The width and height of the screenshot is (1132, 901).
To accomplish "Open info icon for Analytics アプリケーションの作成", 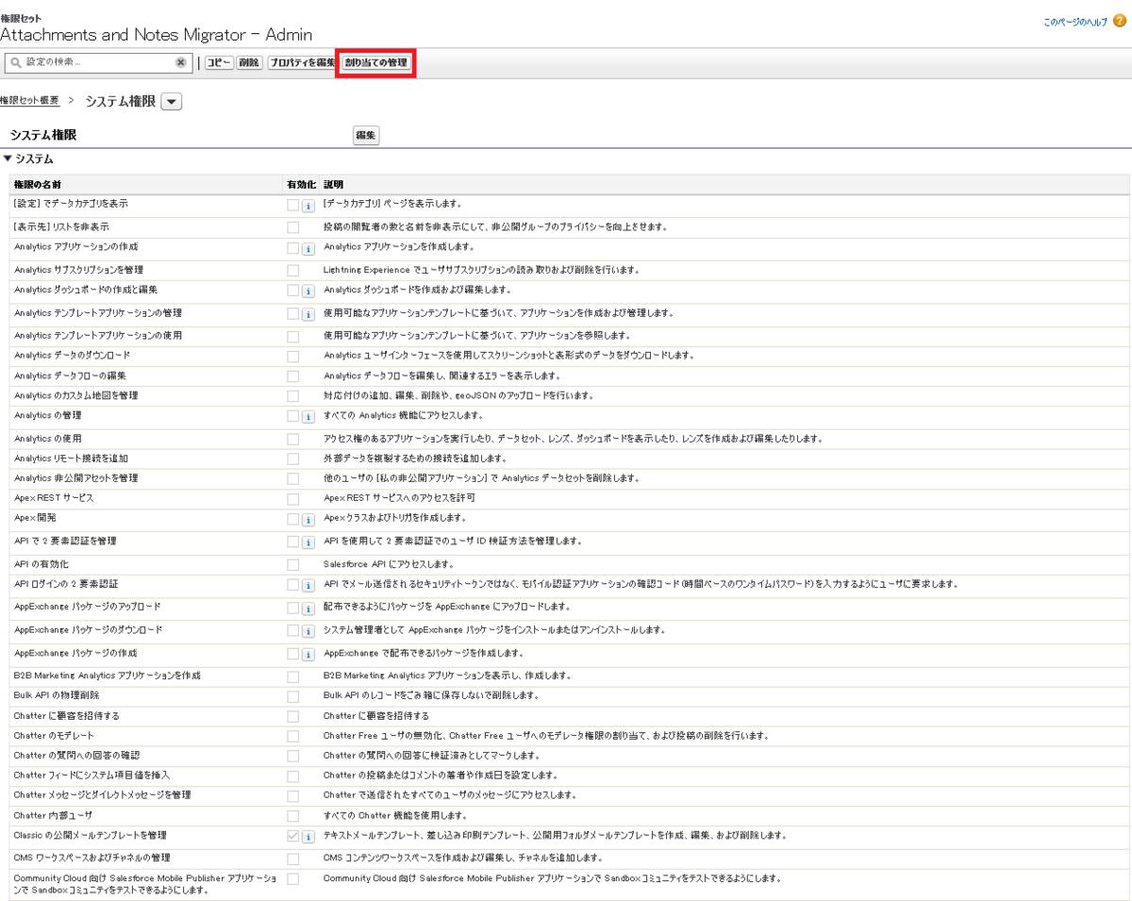I will click(308, 249).
